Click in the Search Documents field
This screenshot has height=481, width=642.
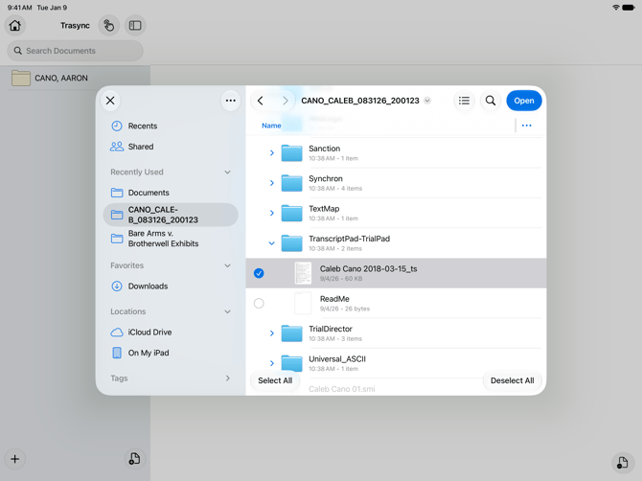76,51
